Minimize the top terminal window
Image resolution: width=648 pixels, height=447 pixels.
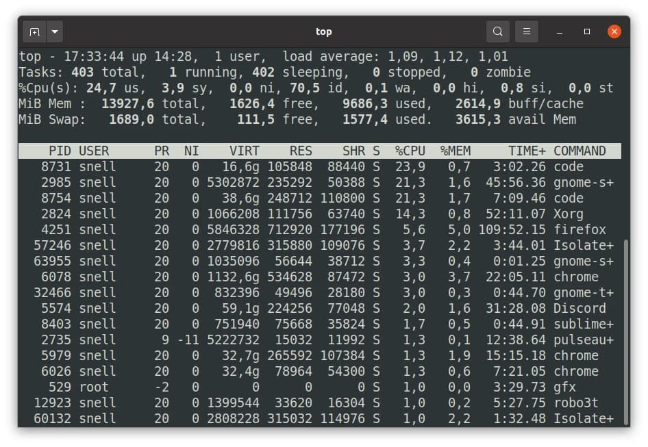(560, 31)
